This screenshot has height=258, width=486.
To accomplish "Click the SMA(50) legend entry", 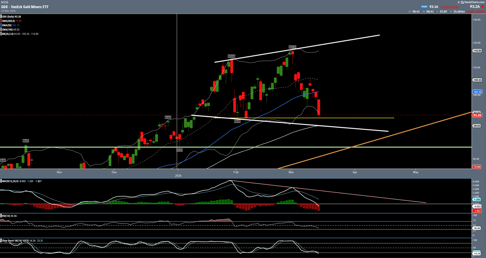I will tap(11, 25).
